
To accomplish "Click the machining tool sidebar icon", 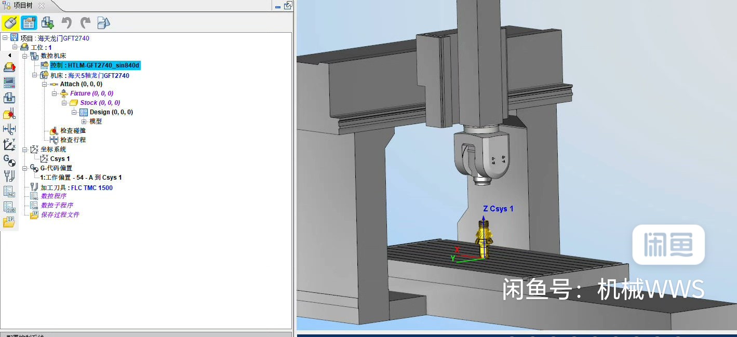I will click(x=9, y=176).
